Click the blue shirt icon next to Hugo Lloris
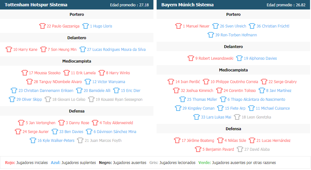 86,26
